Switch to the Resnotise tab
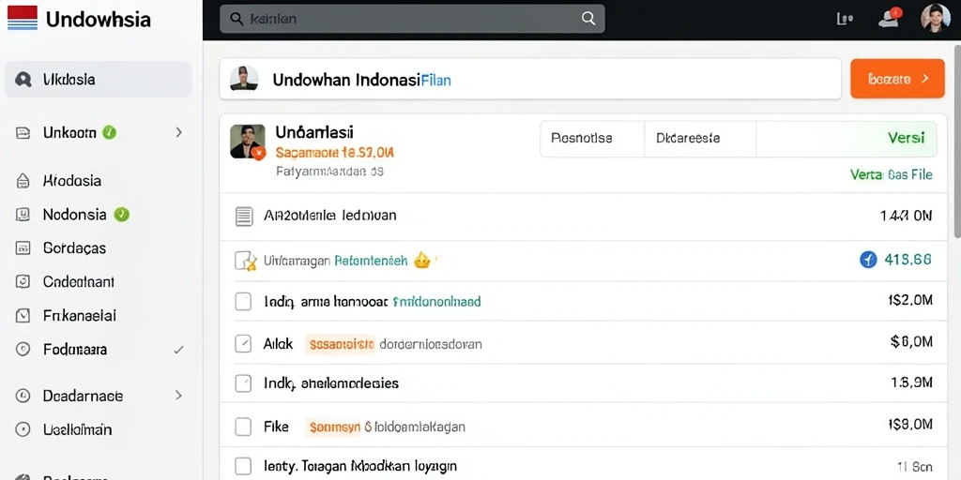961x480 pixels. [581, 139]
